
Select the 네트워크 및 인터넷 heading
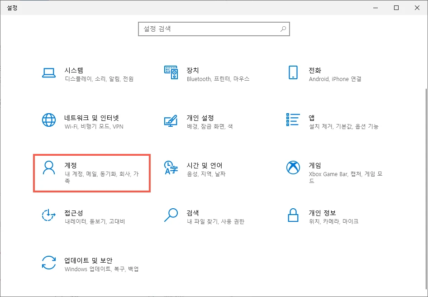click(x=92, y=118)
